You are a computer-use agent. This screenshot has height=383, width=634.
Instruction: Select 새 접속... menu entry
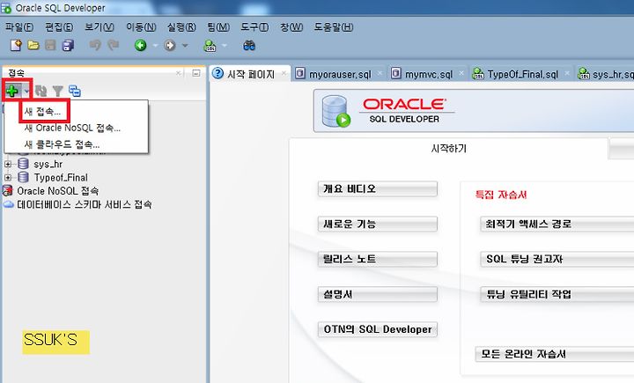[x=43, y=111]
